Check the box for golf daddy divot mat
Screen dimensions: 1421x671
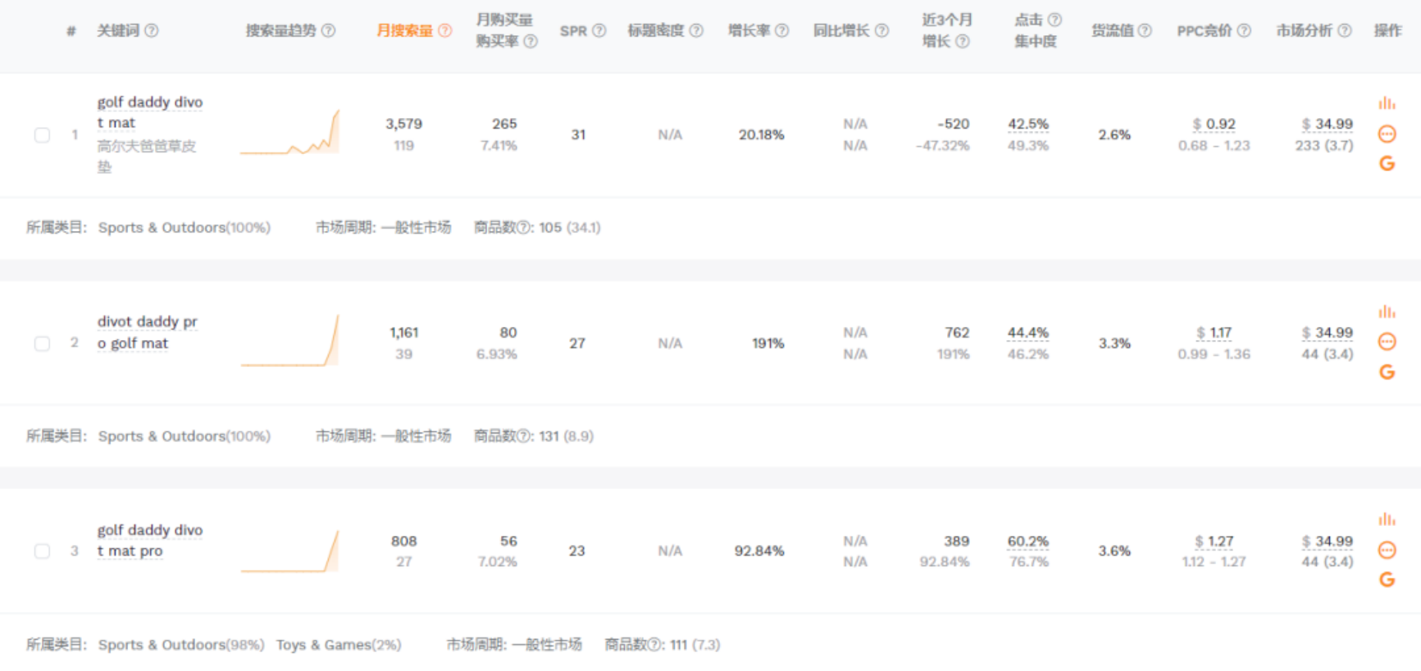pyautogui.click(x=42, y=135)
